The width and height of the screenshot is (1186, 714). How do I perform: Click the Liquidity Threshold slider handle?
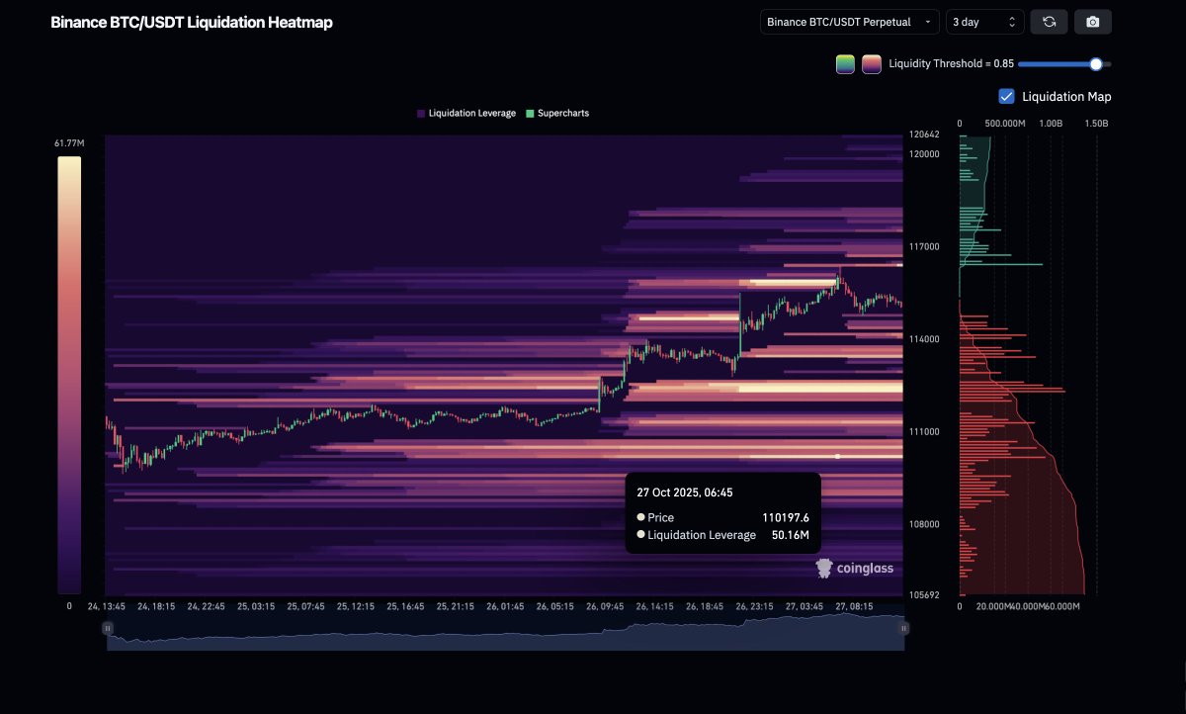1095,63
